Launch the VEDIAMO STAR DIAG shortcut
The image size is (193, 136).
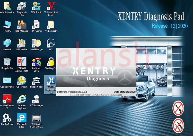(37, 121)
